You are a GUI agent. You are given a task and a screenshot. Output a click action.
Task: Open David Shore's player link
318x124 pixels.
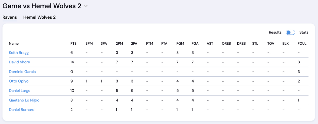[x=19, y=62]
